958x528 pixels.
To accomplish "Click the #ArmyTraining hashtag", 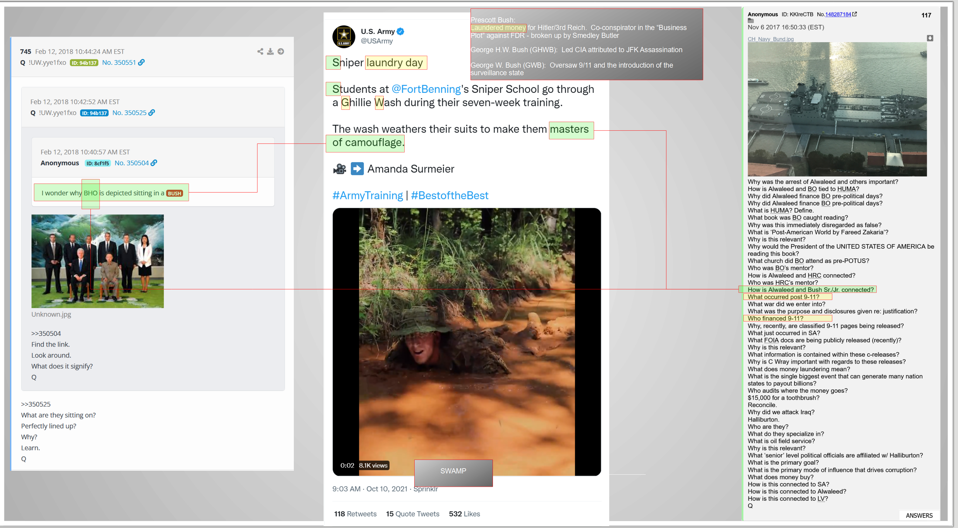I will coord(367,195).
